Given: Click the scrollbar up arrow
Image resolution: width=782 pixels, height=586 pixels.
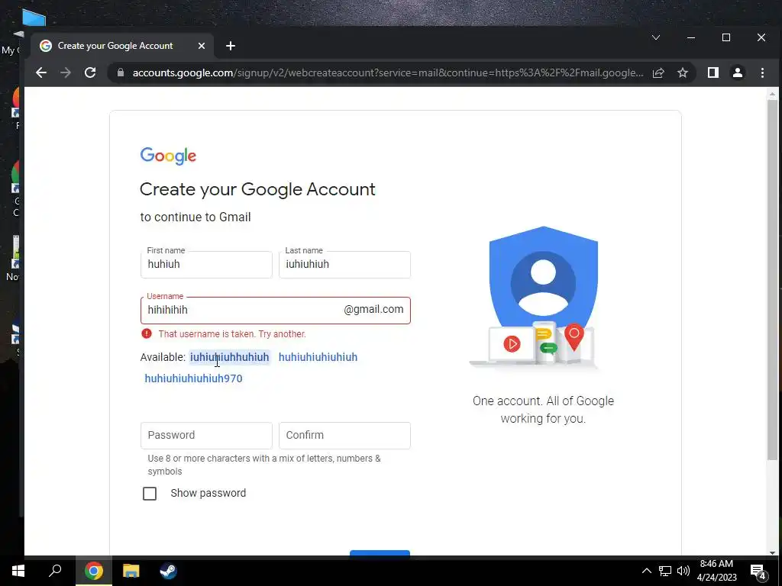Looking at the screenshot, I should click(772, 93).
